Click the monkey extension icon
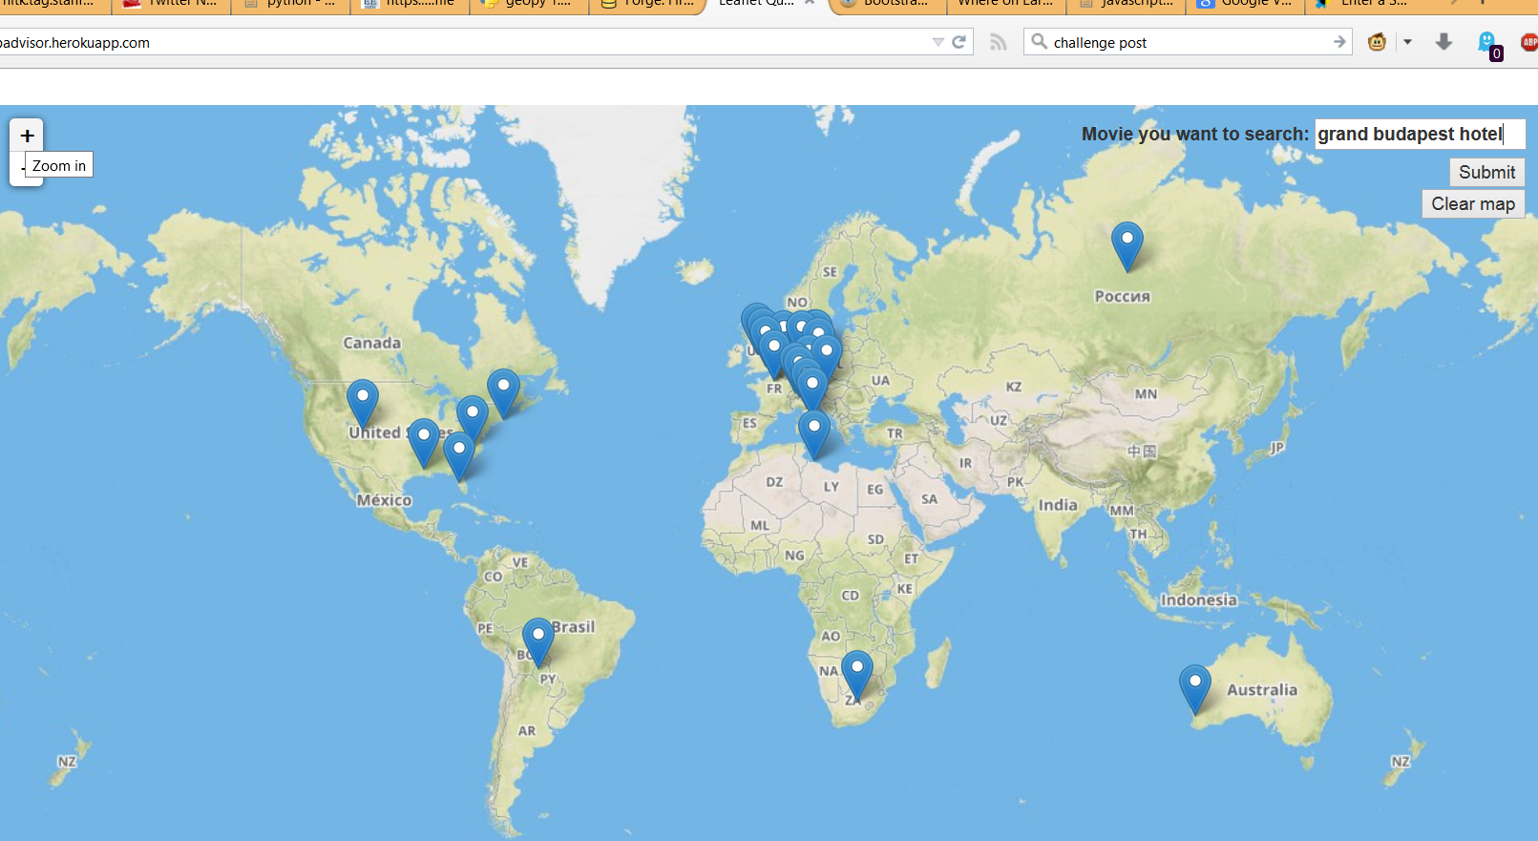The width and height of the screenshot is (1538, 841). [1377, 42]
